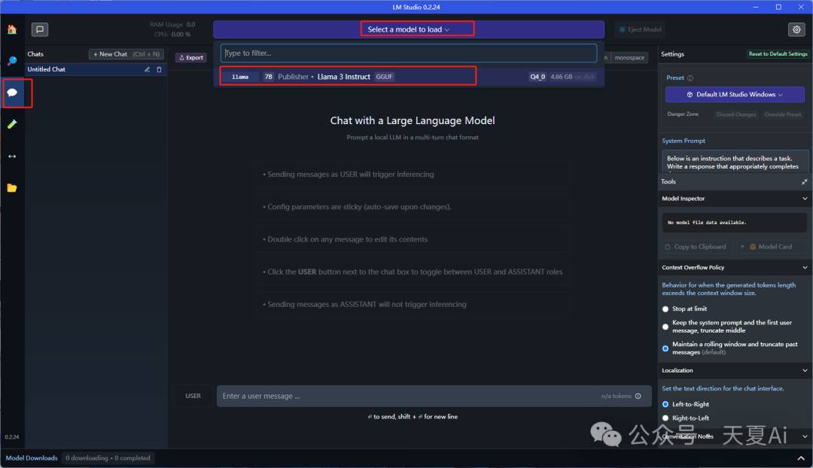Image resolution: width=813 pixels, height=468 pixels.
Task: Select 'Keep the system prompt' truncate middle option
Action: pyautogui.click(x=665, y=327)
